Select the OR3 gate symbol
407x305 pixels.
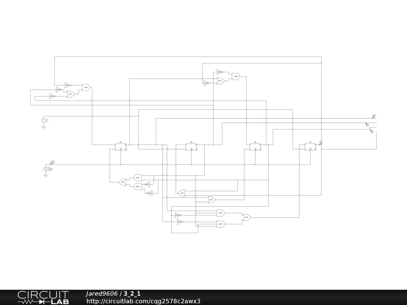pos(182,193)
